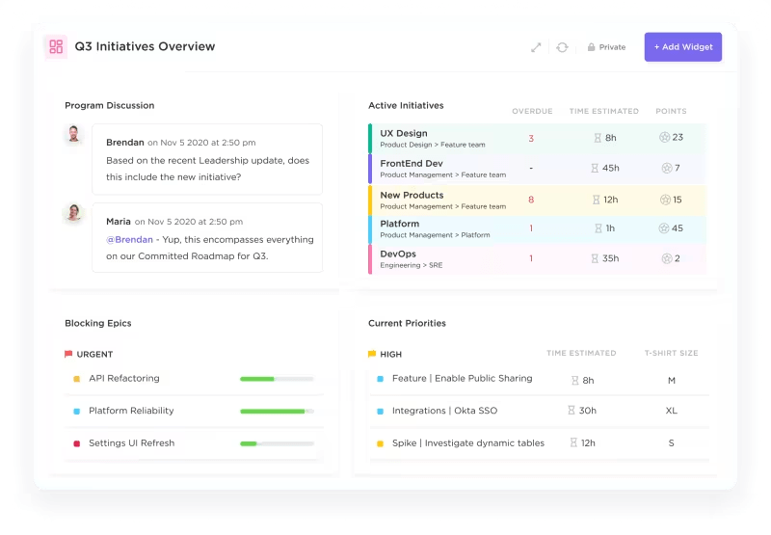Click Product Design > Feature team breadcrumb
This screenshot has width=771, height=535.
[x=432, y=145]
